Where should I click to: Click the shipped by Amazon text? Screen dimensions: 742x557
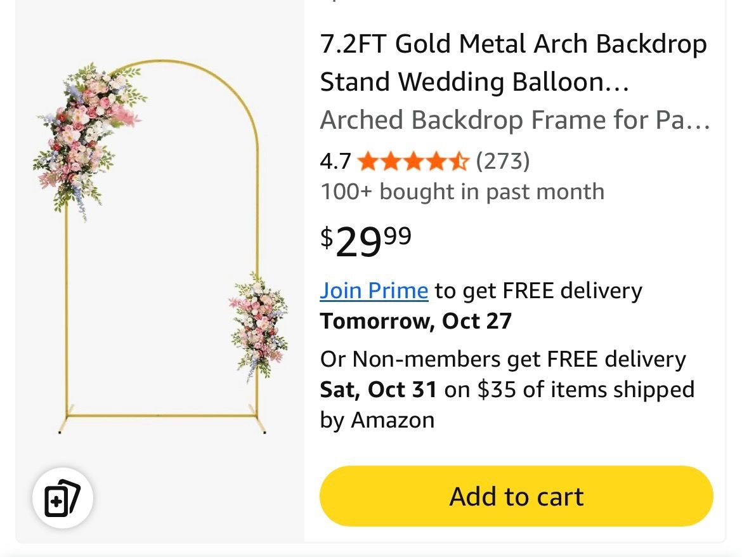(x=507, y=405)
